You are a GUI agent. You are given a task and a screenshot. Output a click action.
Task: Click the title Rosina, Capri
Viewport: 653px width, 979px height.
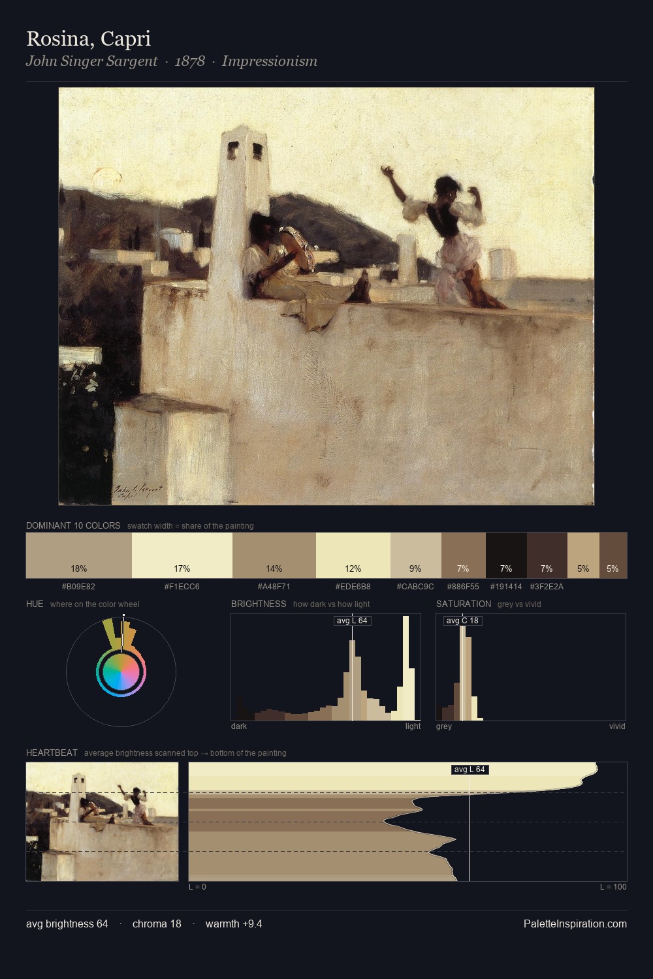(x=89, y=39)
